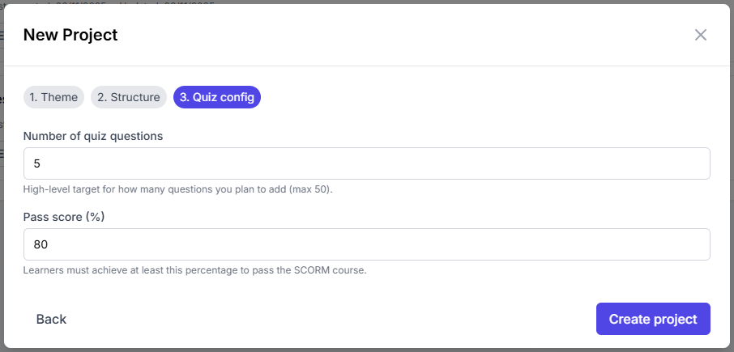Screen dimensions: 734x352
Task: Click the divider line under the dialog header
Action: (x=366, y=66)
